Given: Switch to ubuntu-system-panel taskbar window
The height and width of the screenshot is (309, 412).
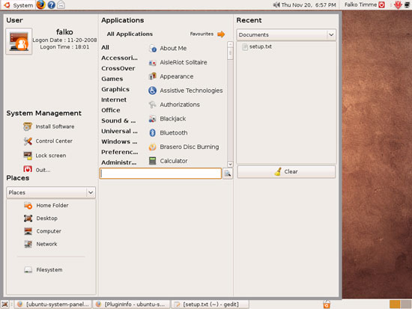Looking at the screenshot, I should pyautogui.click(x=52, y=305).
